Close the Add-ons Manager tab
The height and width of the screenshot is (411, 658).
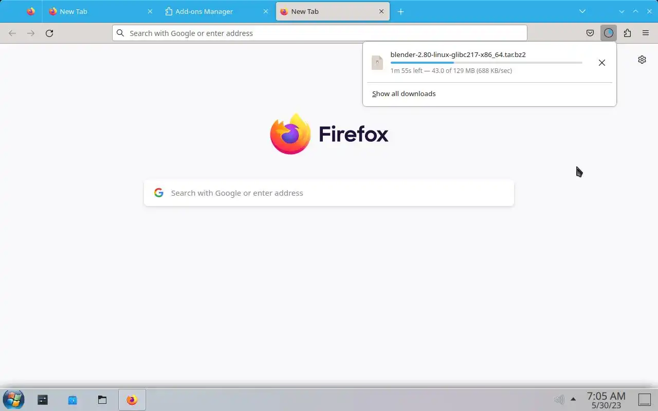(266, 11)
